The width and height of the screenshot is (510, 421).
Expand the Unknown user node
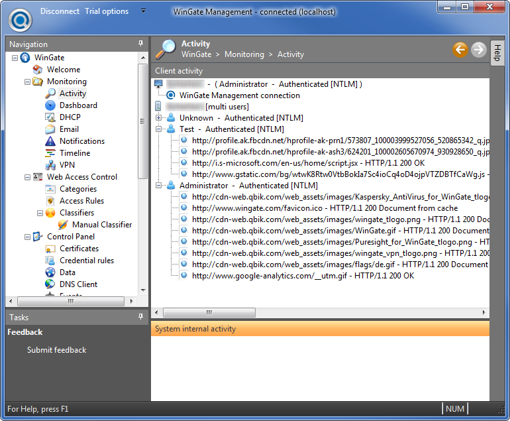pyautogui.click(x=158, y=117)
